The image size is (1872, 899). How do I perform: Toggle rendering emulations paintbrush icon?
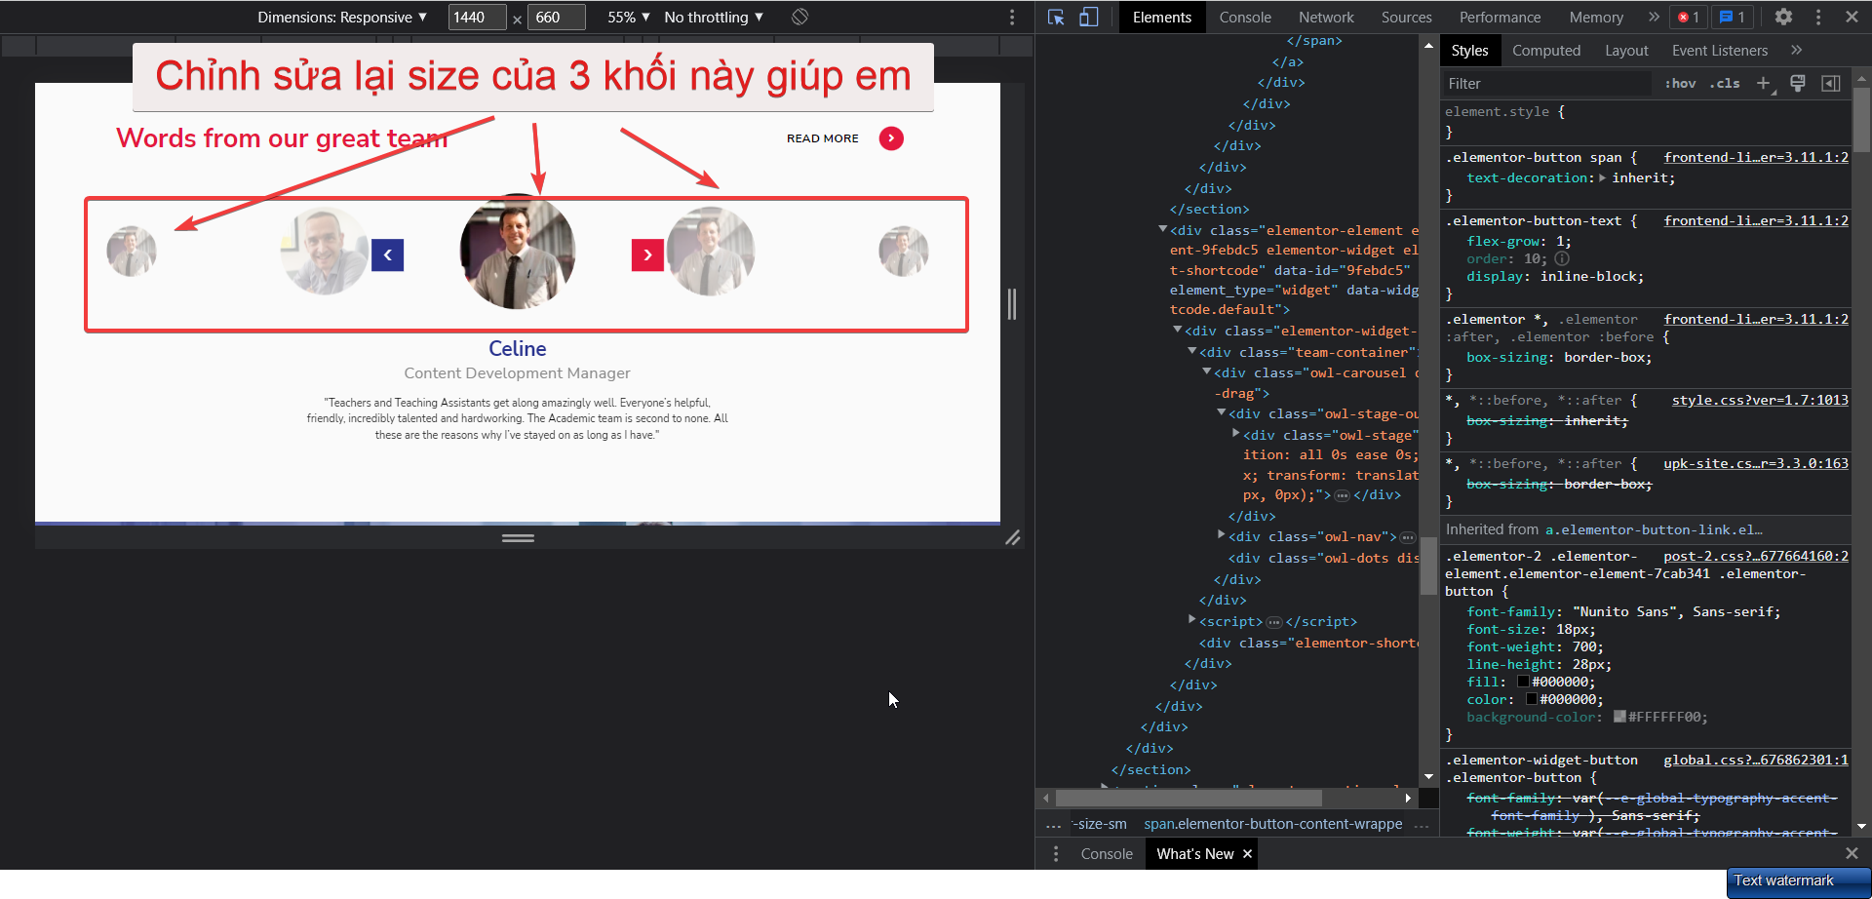pos(1798,84)
